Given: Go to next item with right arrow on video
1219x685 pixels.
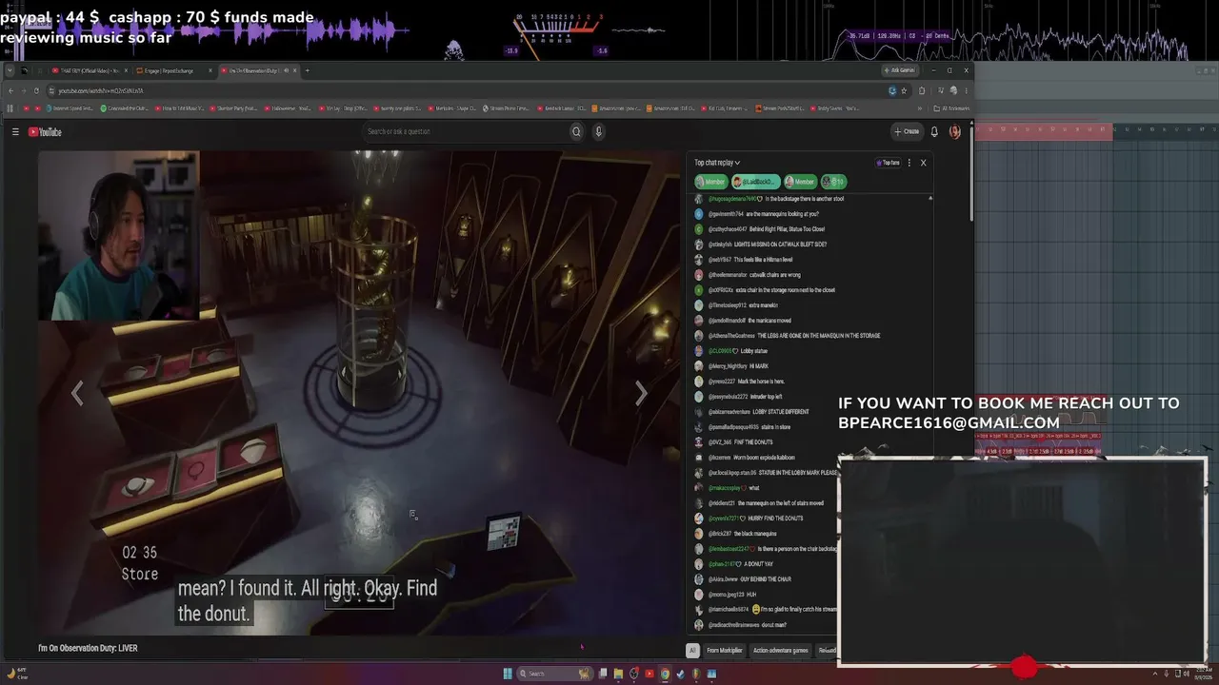Looking at the screenshot, I should (x=641, y=393).
